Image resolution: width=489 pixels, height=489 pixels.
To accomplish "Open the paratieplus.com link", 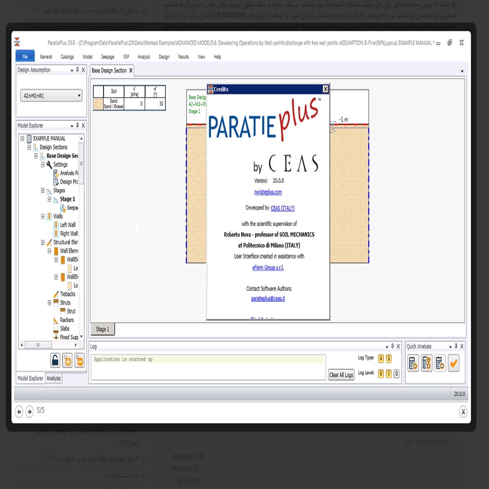I will pyautogui.click(x=268, y=192).
